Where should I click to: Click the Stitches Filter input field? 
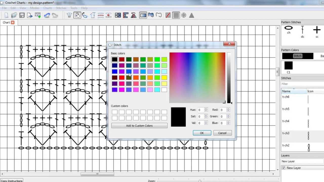click(302, 84)
